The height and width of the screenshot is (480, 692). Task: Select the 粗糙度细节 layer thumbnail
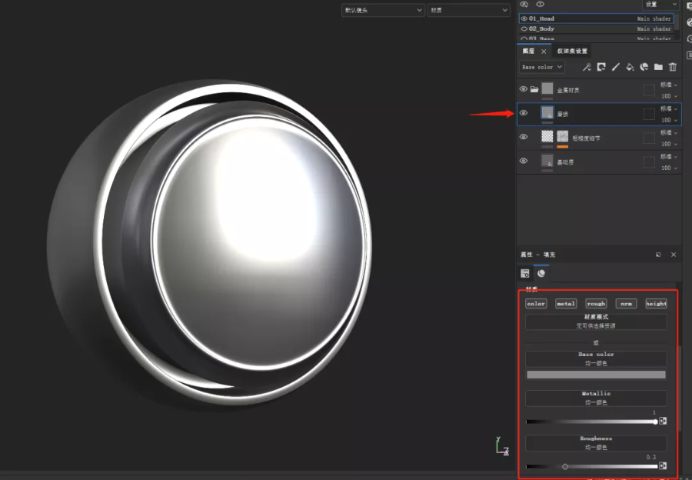pos(547,136)
